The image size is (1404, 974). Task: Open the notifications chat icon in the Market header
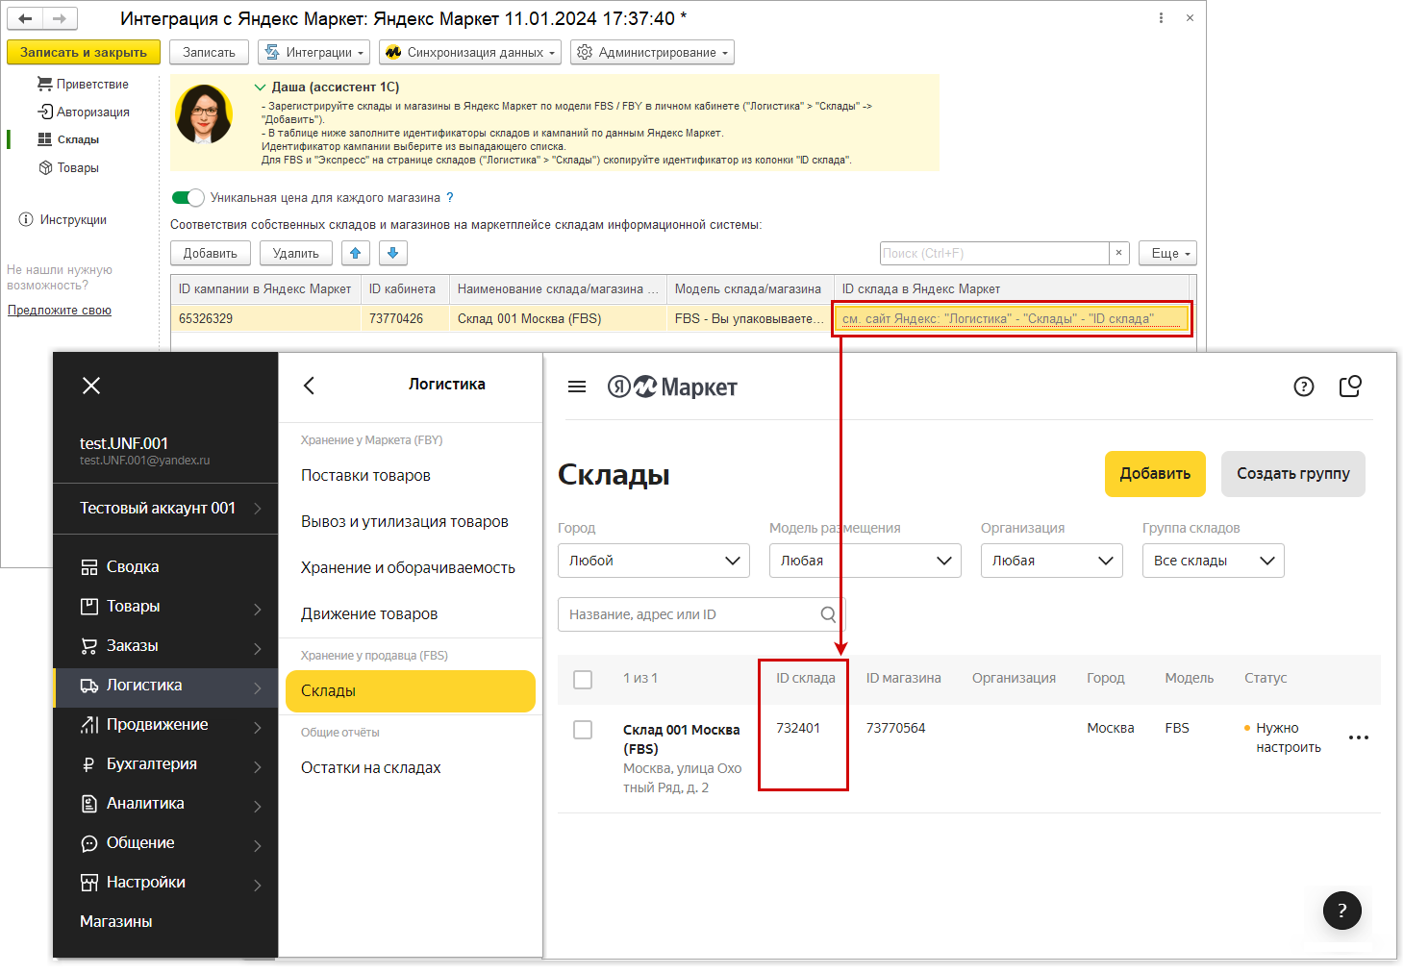click(1350, 387)
